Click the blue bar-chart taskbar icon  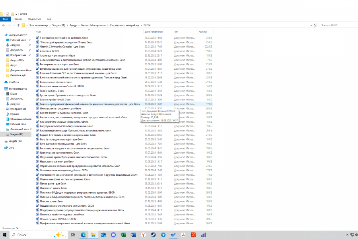(x=203, y=235)
